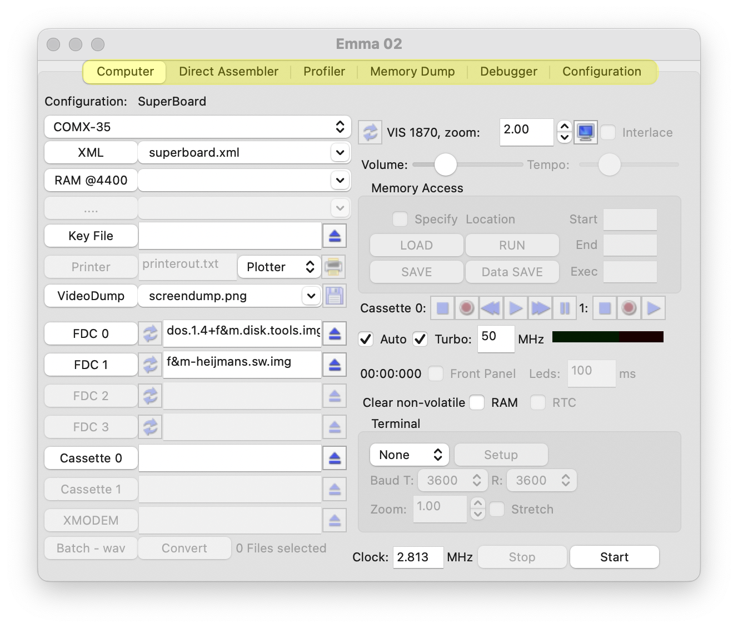Image resolution: width=738 pixels, height=628 pixels.
Task: Open the Plotter printer mode dropdown
Action: click(280, 267)
